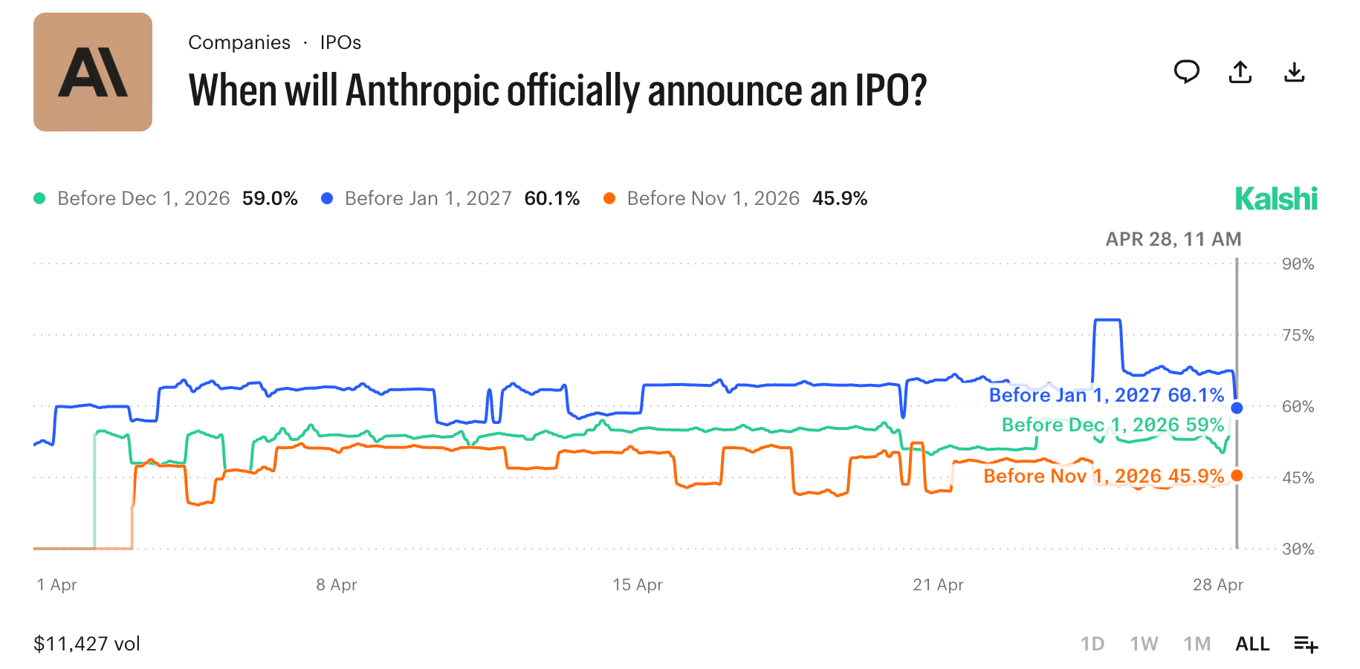This screenshot has height=669, width=1360.
Task: Click the download chart icon
Action: pos(1293,71)
